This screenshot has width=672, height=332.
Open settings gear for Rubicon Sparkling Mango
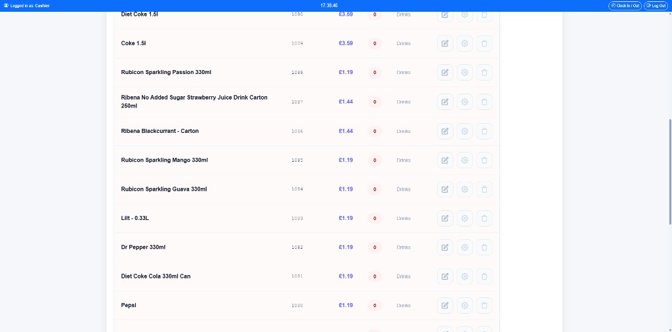point(465,160)
